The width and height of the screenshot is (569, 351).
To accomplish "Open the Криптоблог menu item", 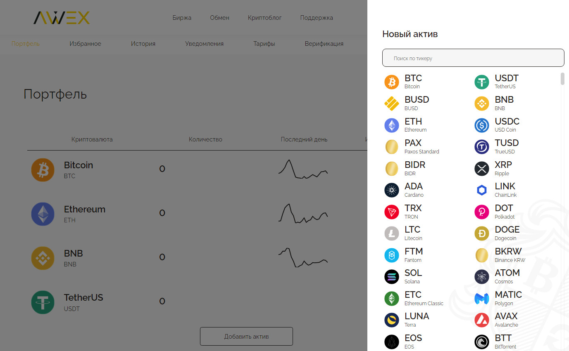I will (x=264, y=18).
